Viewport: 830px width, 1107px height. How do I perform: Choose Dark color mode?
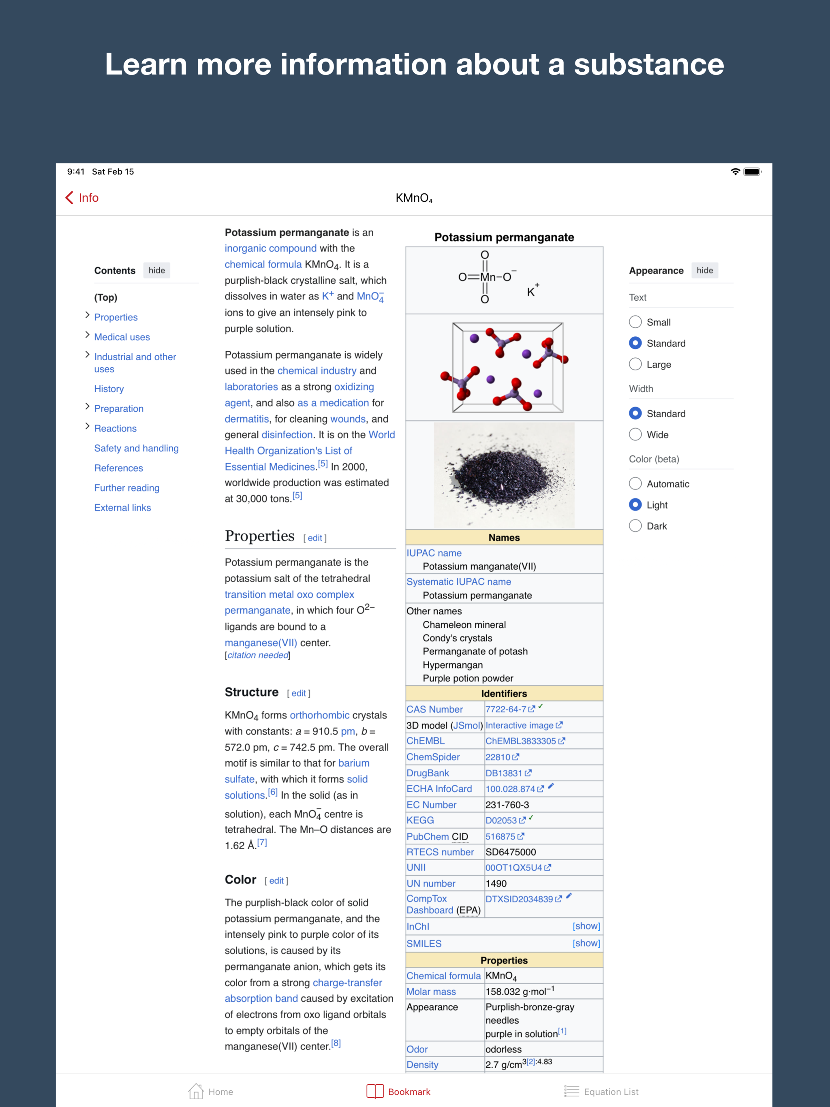coord(635,526)
